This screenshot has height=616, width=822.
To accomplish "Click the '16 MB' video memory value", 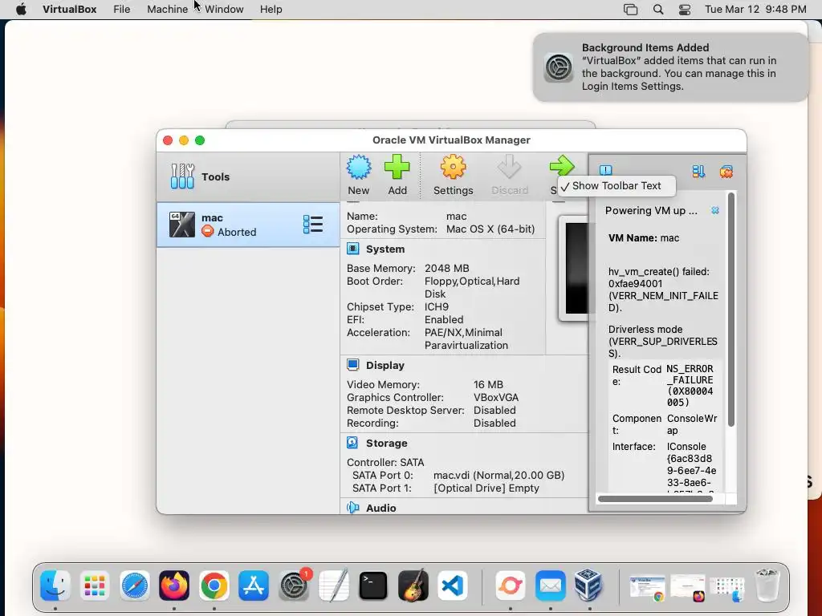I will point(488,384).
